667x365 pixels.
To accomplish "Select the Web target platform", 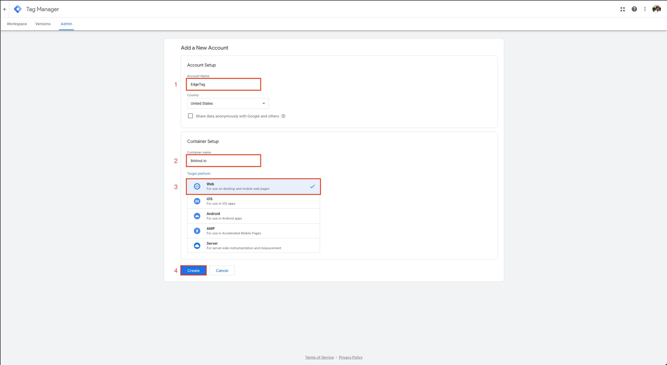I will pyautogui.click(x=253, y=186).
